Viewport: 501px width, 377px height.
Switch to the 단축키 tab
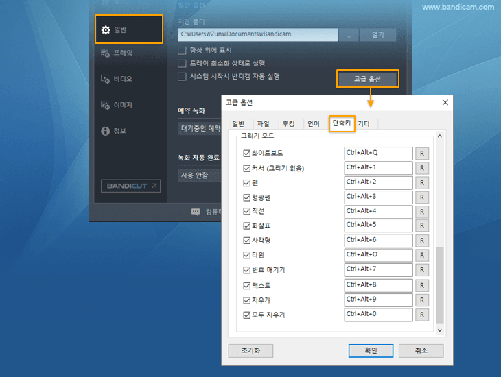coord(342,123)
